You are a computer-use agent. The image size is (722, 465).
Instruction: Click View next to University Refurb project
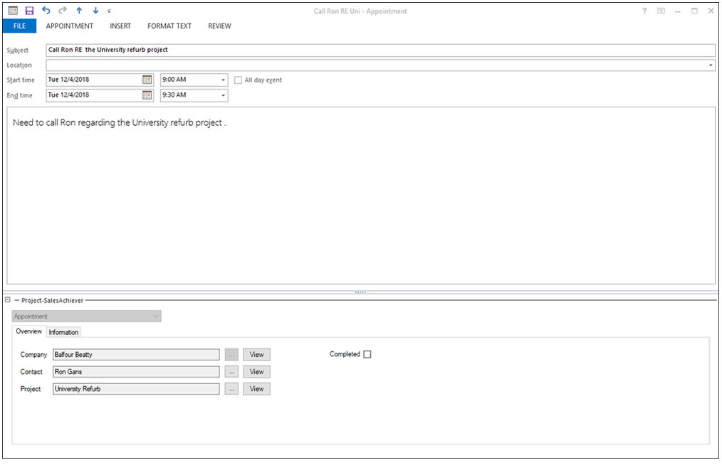(x=256, y=389)
